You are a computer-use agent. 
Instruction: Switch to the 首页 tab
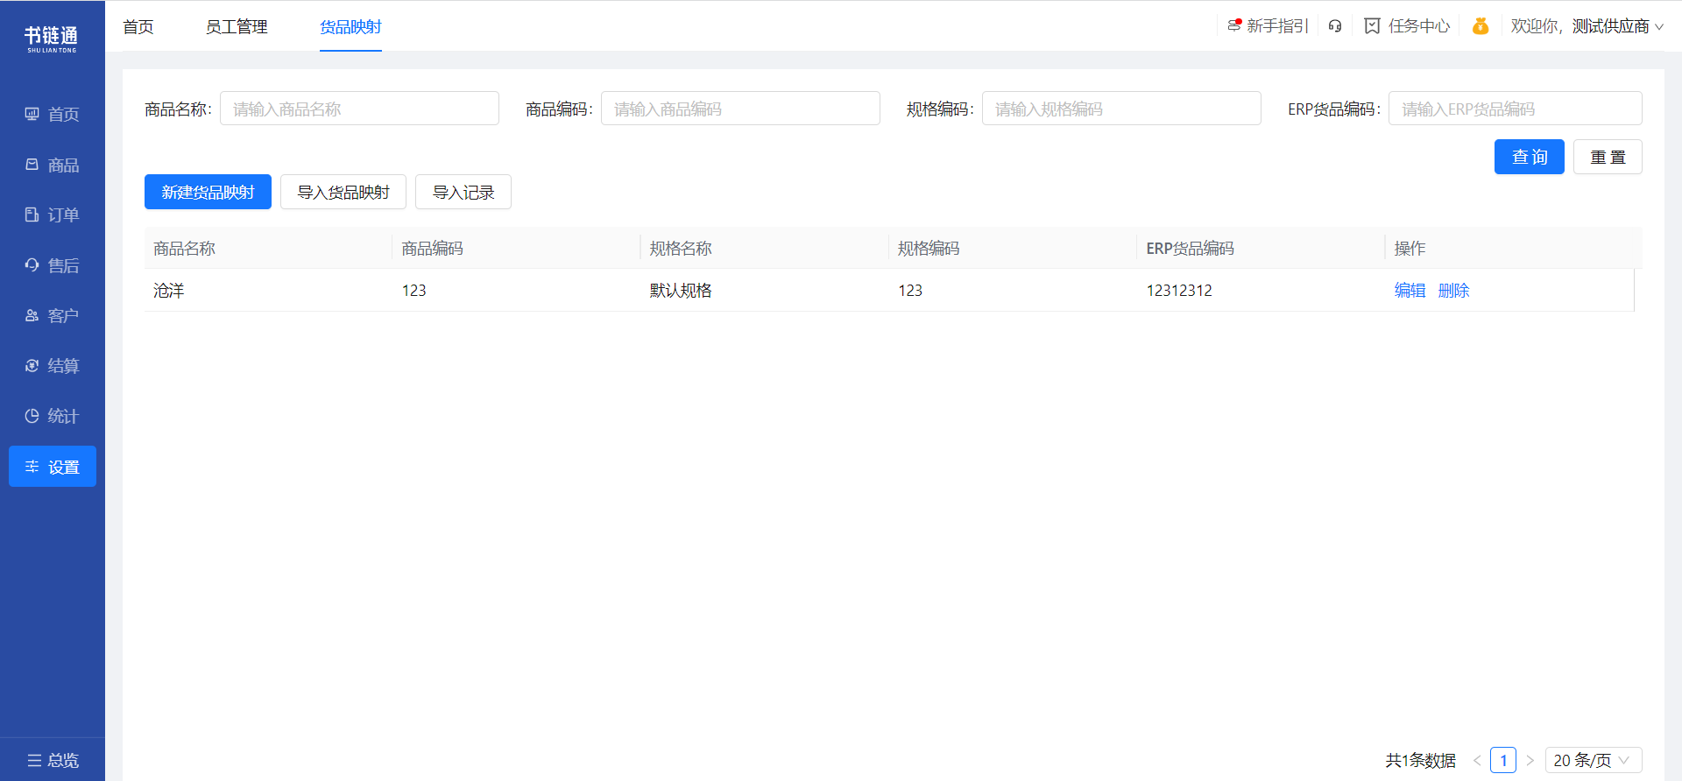click(138, 27)
